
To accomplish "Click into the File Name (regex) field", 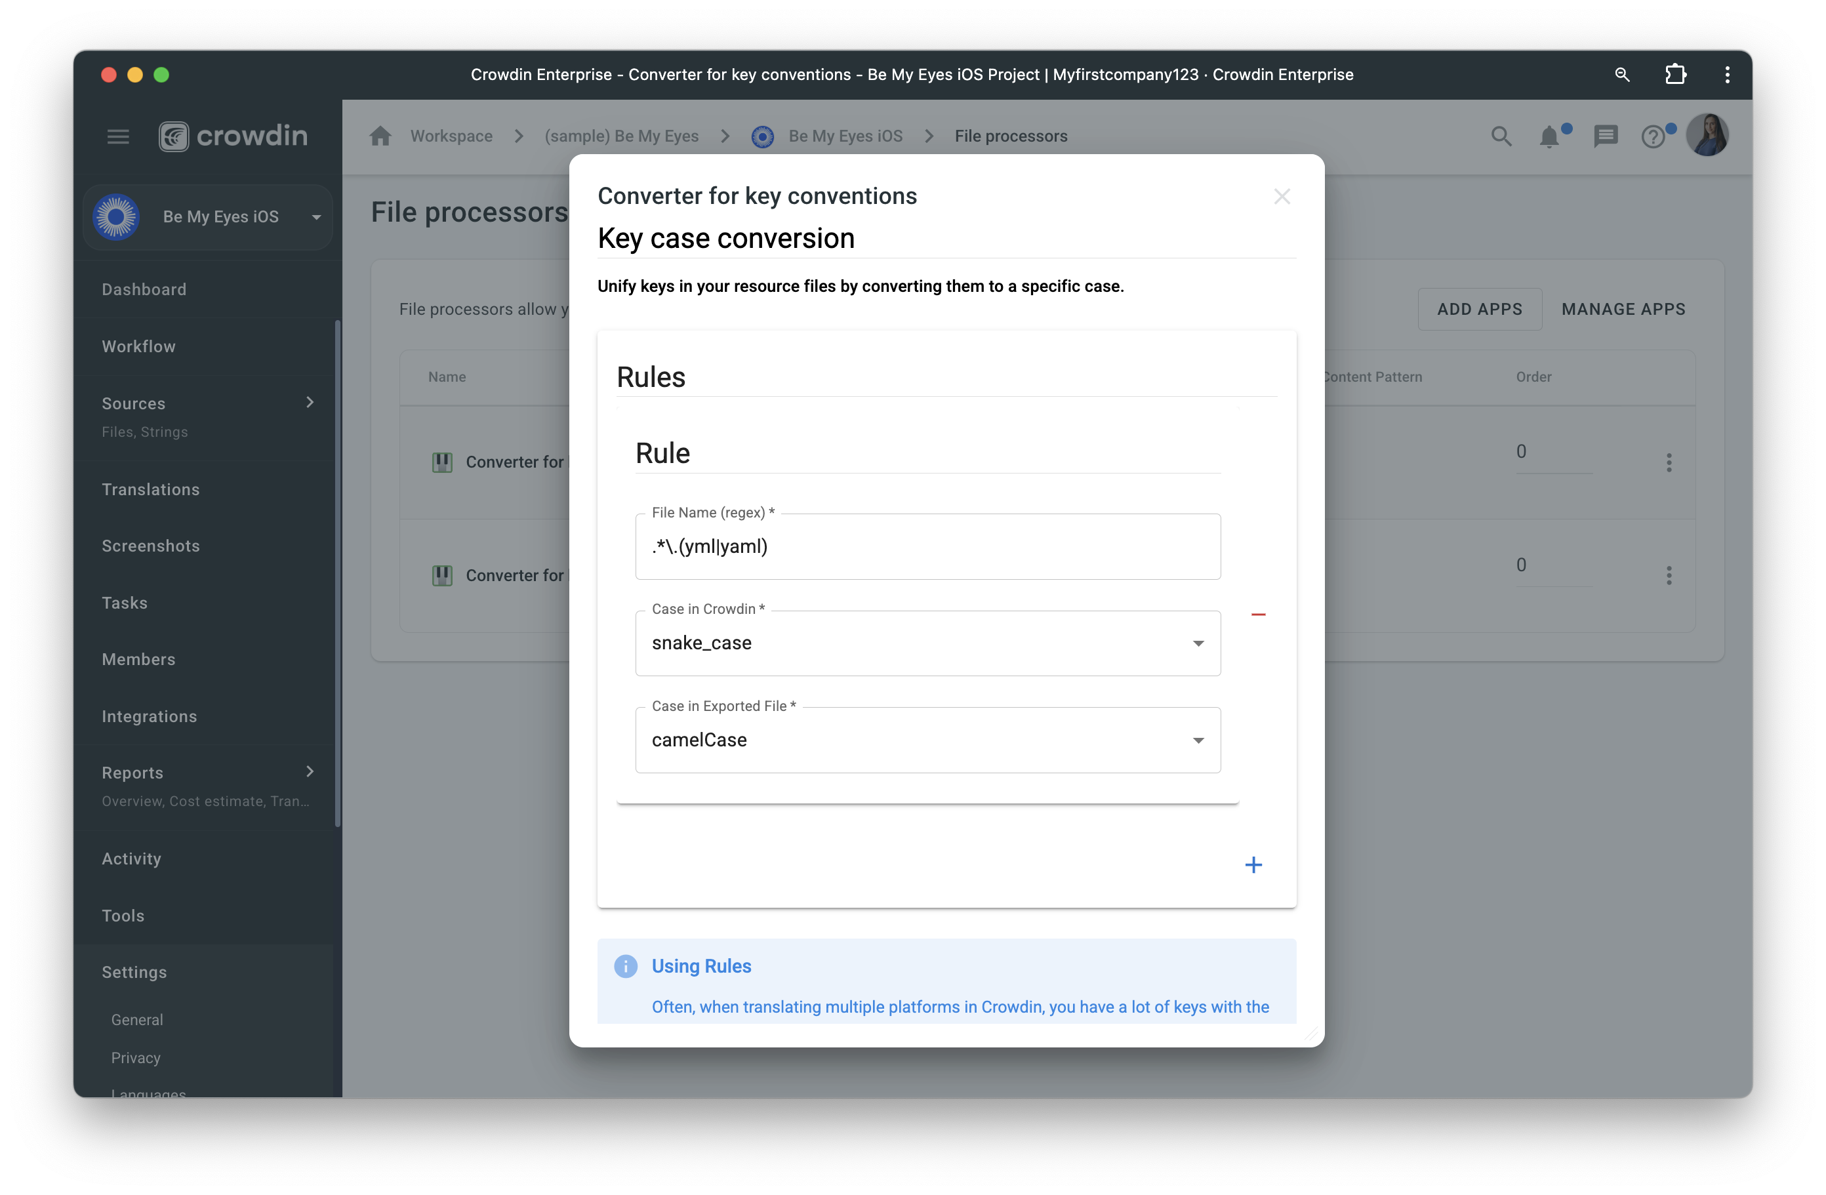I will 927,547.
